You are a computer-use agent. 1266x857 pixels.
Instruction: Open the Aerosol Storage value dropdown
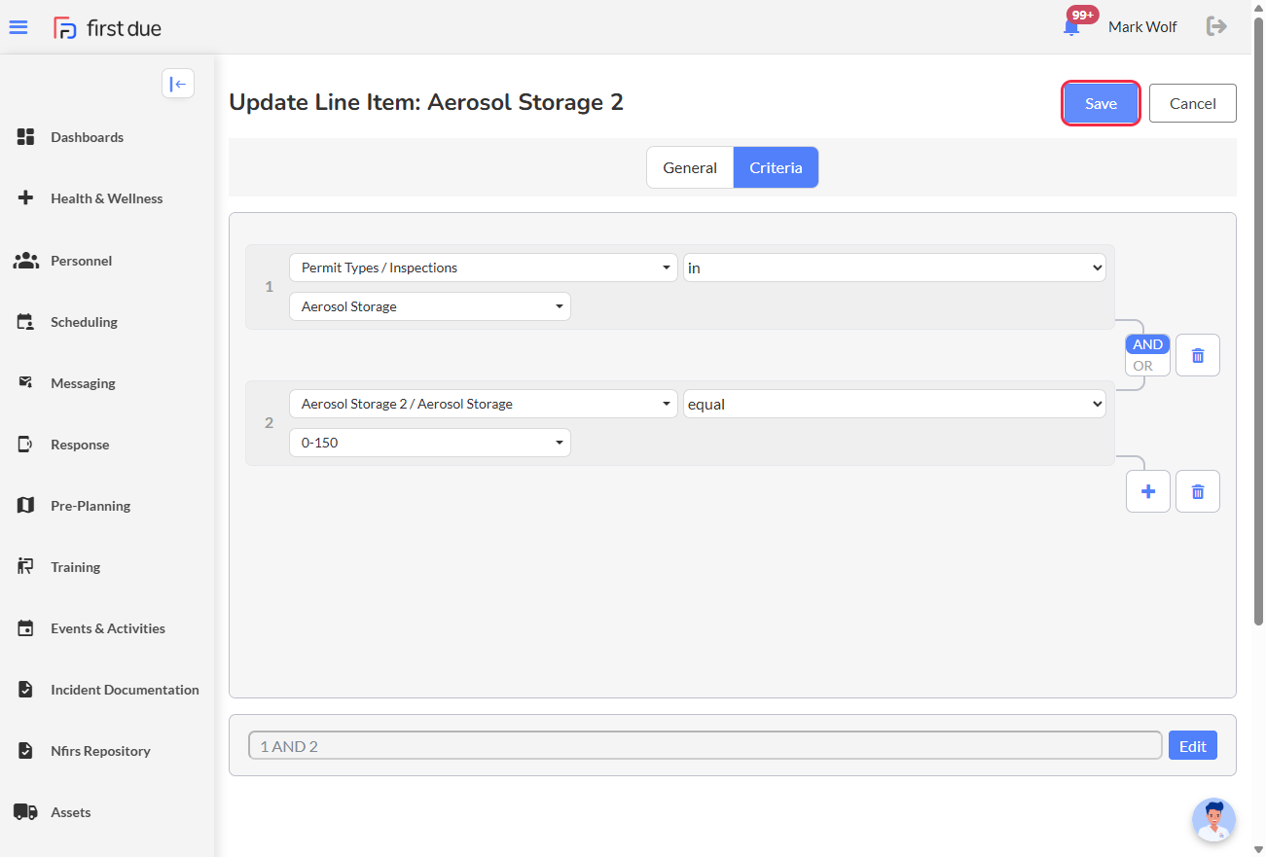tap(430, 306)
